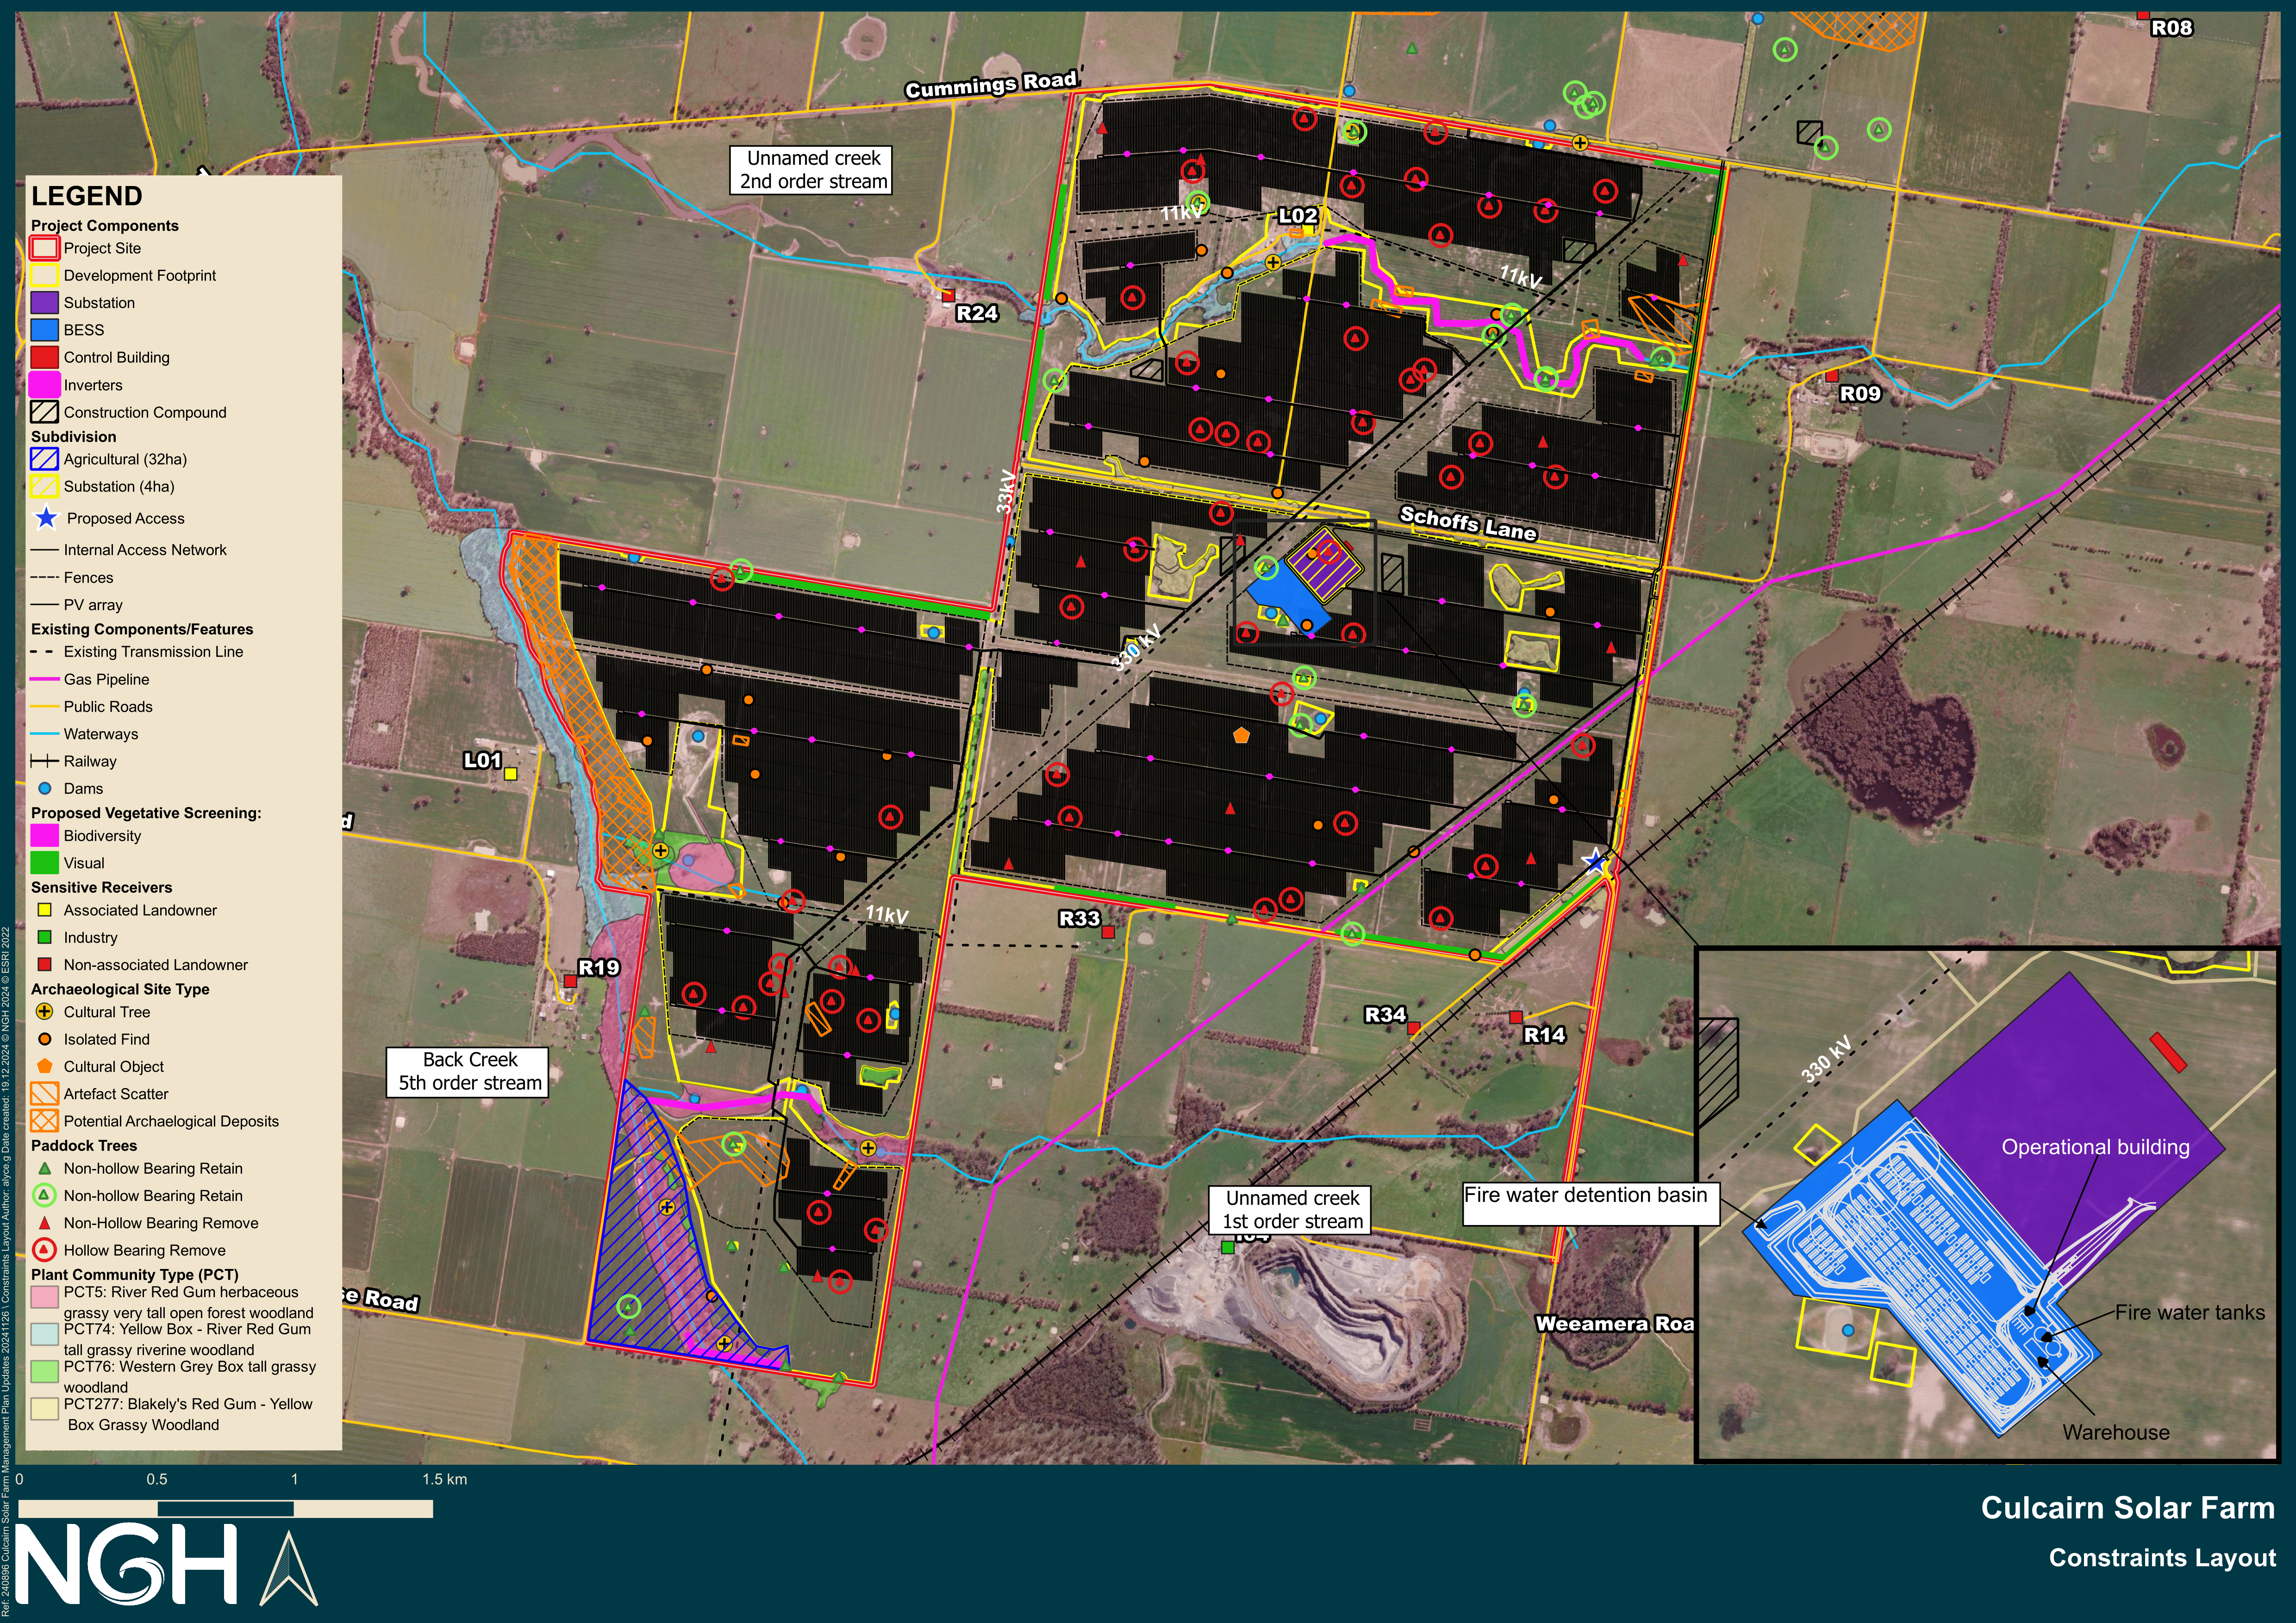Screen dimensions: 2296x1623
Task: Click the L01 yellow landowner marker
Action: (x=511, y=773)
